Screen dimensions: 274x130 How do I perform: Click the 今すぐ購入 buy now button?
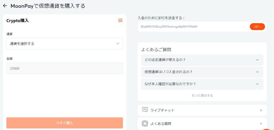65,123
